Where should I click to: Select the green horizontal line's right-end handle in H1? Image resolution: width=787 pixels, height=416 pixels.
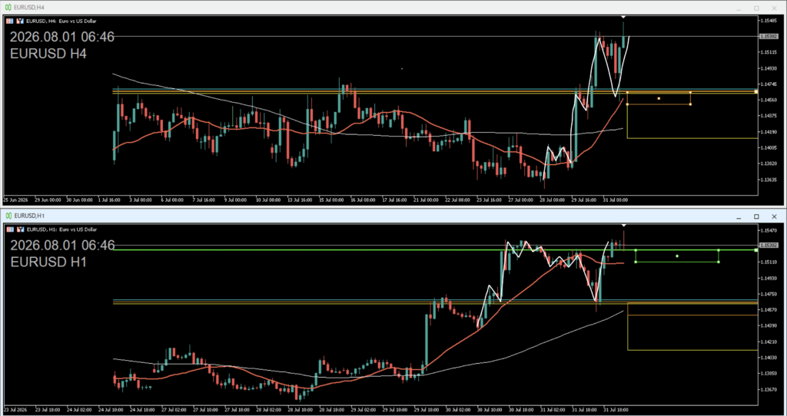(x=756, y=250)
